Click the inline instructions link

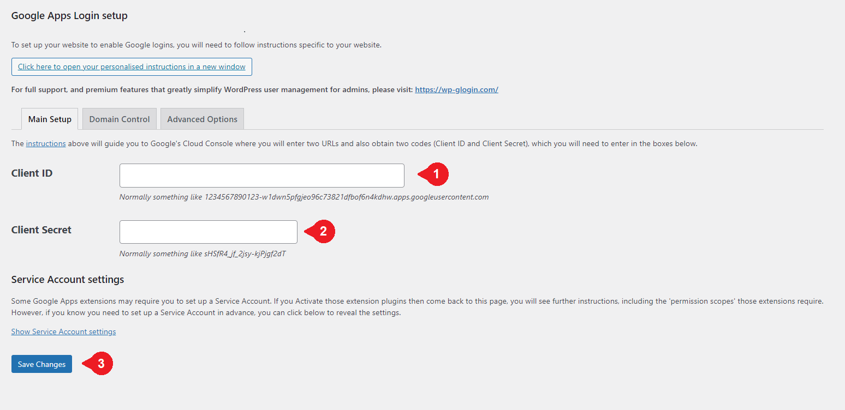(45, 143)
